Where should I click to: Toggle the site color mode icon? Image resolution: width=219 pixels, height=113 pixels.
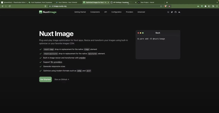168,12
